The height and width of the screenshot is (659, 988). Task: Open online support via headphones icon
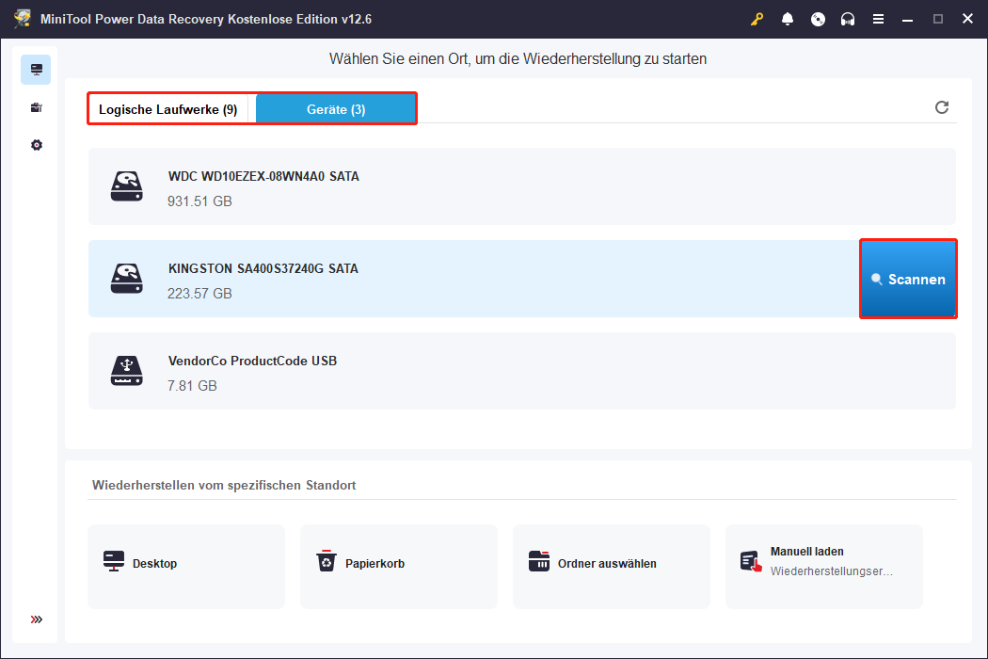click(848, 18)
